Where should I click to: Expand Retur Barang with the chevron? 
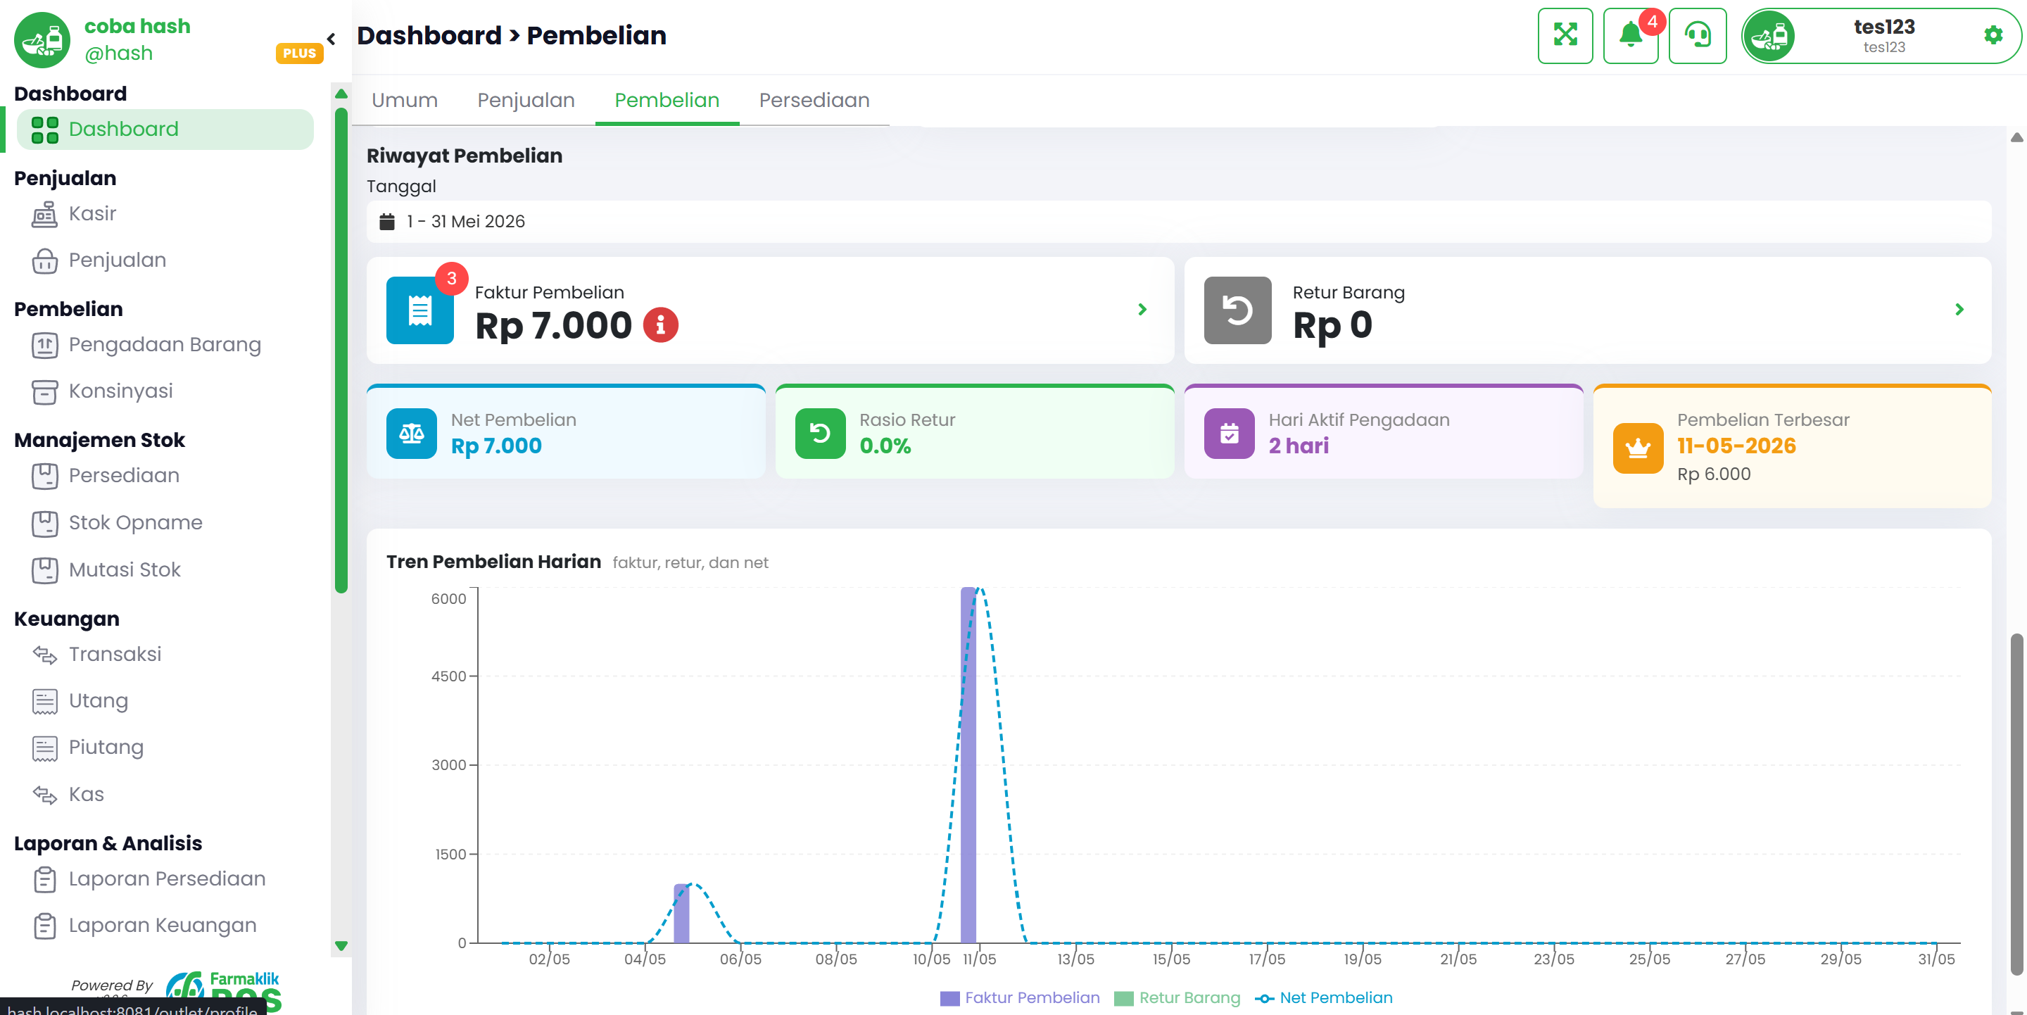1959,310
